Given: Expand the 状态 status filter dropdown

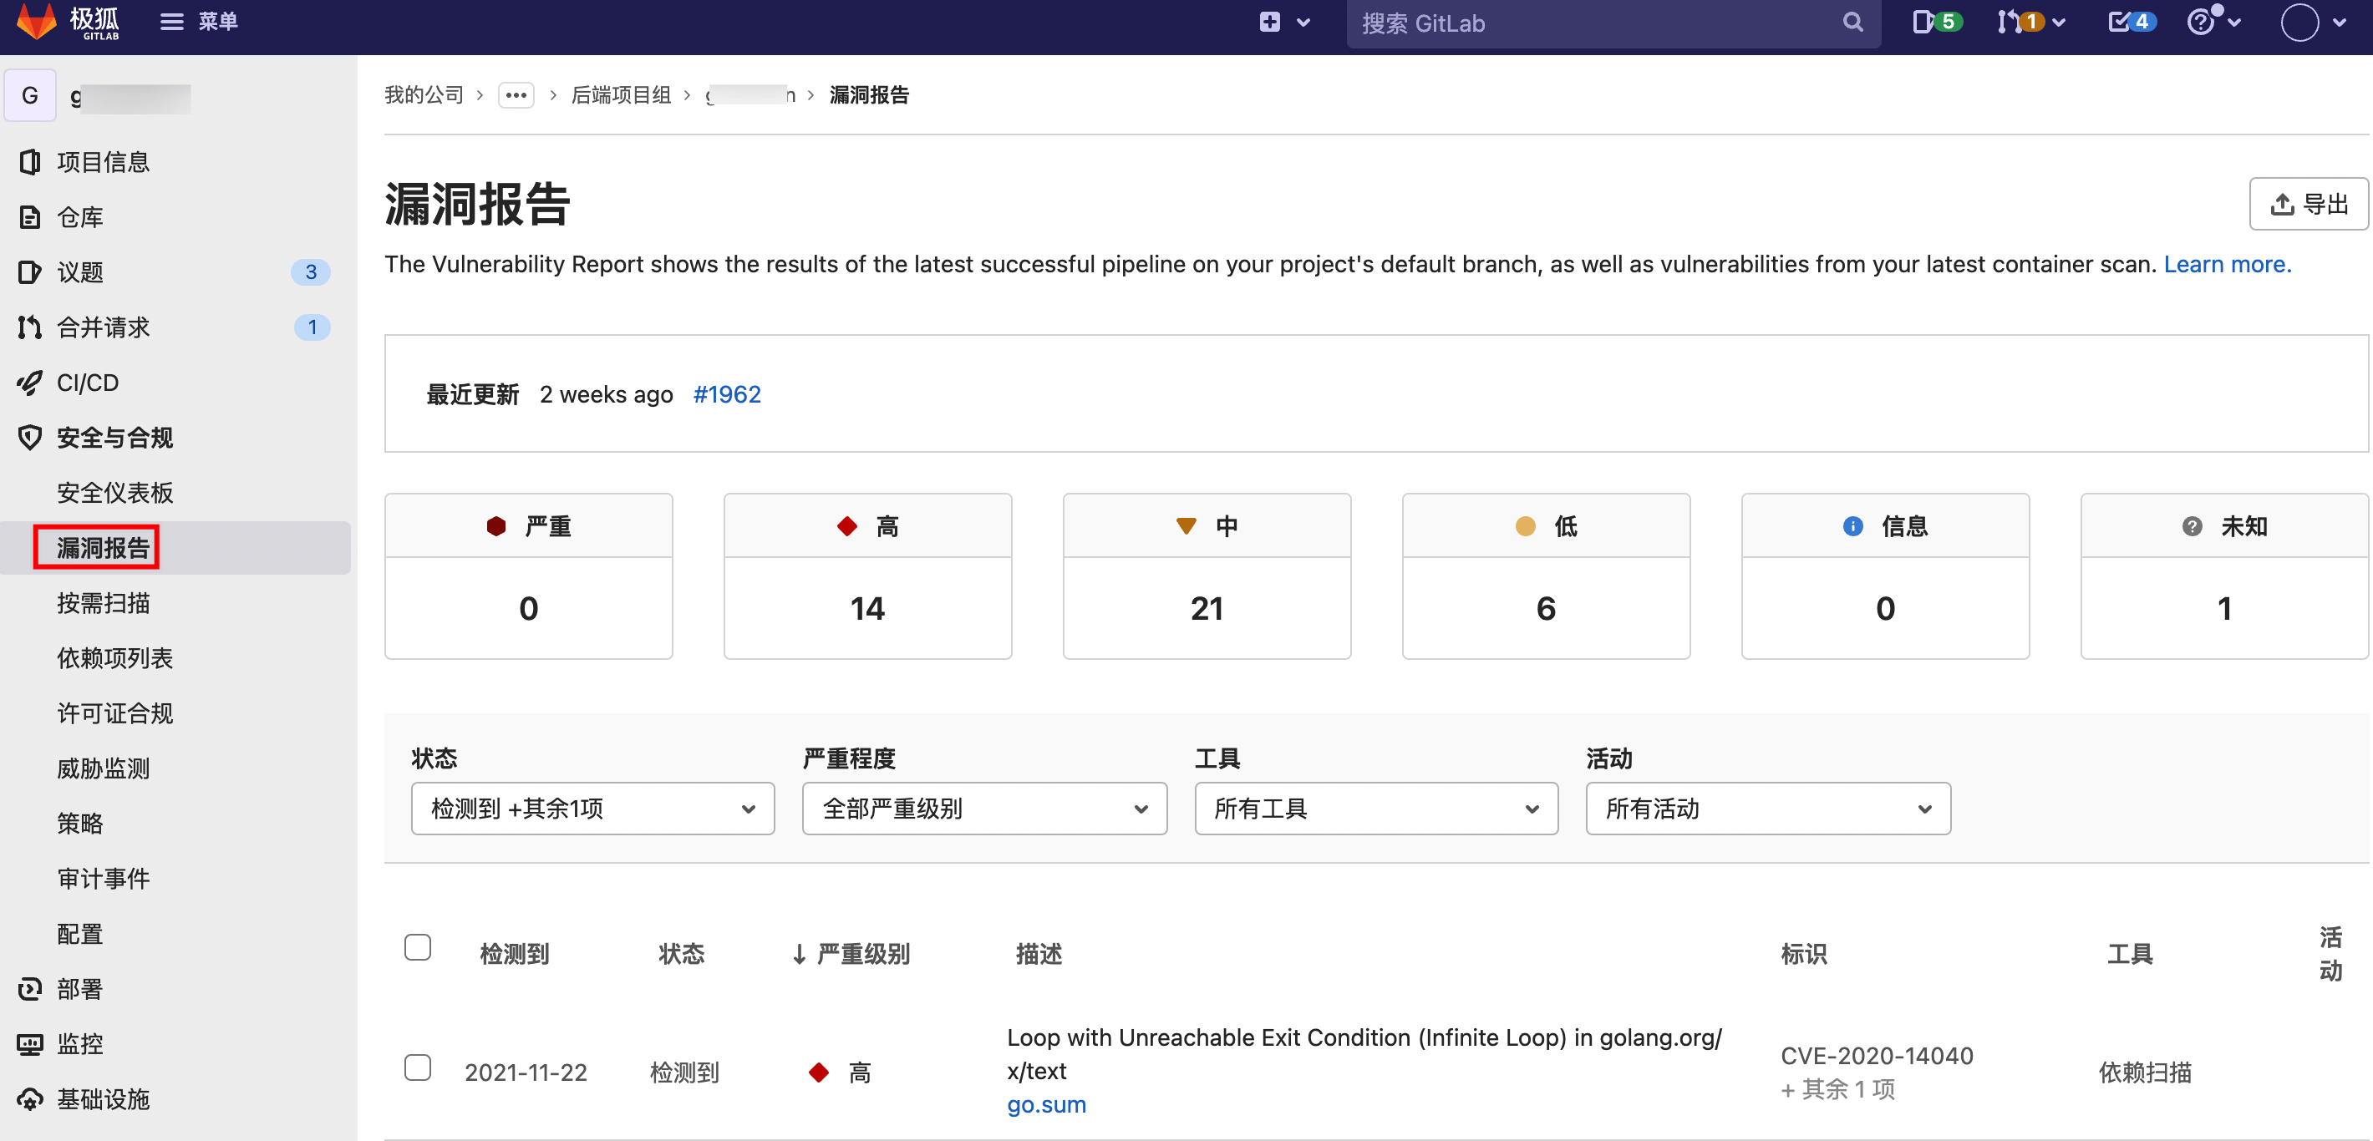Looking at the screenshot, I should (x=592, y=808).
